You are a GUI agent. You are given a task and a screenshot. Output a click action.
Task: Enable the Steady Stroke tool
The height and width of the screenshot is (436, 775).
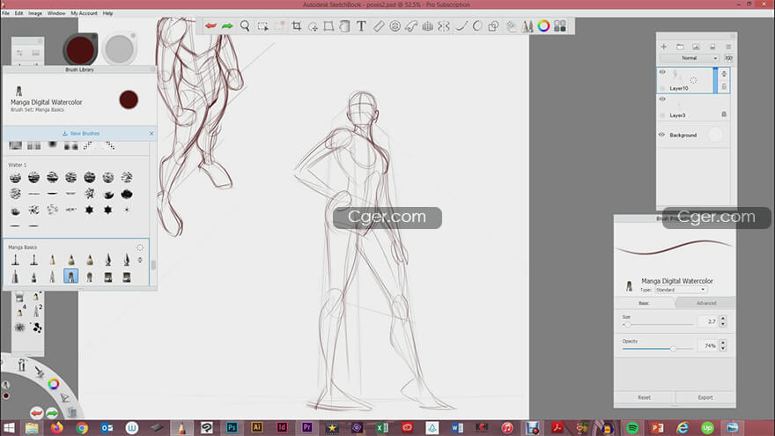click(x=461, y=26)
